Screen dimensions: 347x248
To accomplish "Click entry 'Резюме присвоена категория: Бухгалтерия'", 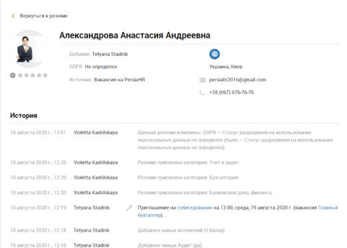I will 188,178.
